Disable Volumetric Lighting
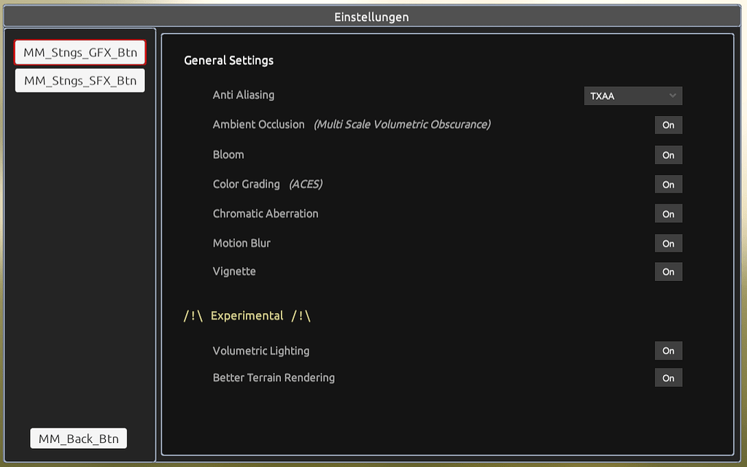This screenshot has height=467, width=747. point(667,350)
